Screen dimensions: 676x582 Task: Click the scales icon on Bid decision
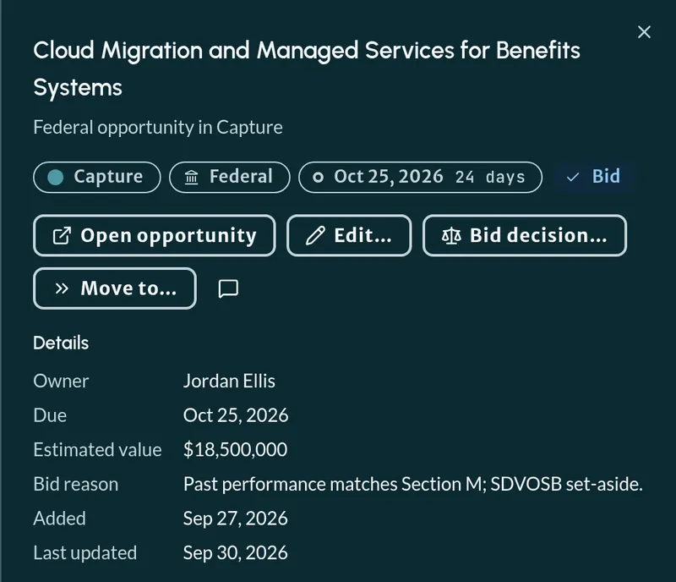pos(451,236)
